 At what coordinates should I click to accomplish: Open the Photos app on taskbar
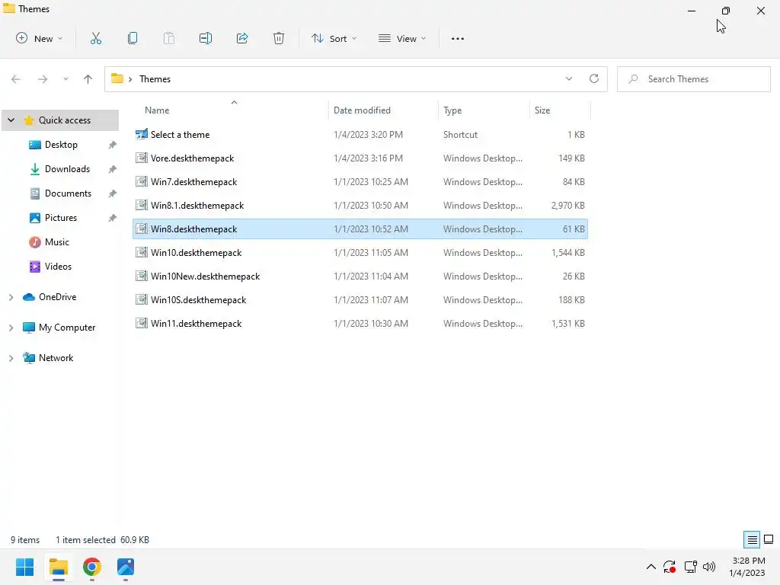[126, 567]
